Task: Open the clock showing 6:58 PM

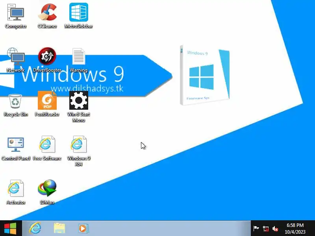Action: [x=295, y=229]
